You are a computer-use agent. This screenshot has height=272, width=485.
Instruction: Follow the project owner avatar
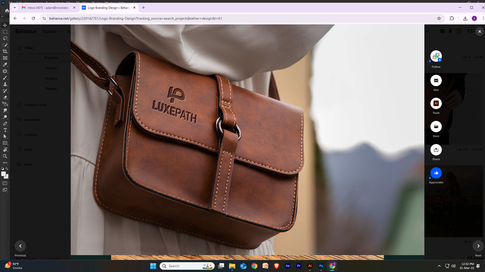click(436, 56)
